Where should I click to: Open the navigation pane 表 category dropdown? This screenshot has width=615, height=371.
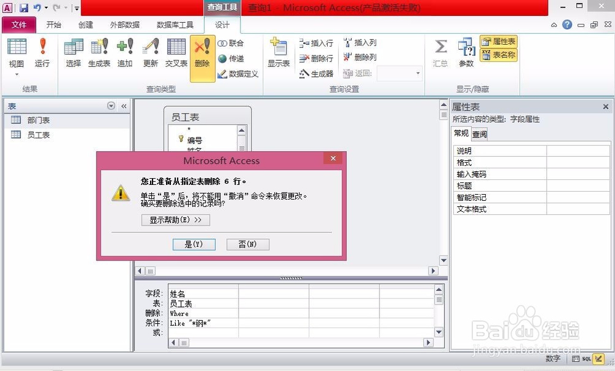click(x=111, y=106)
